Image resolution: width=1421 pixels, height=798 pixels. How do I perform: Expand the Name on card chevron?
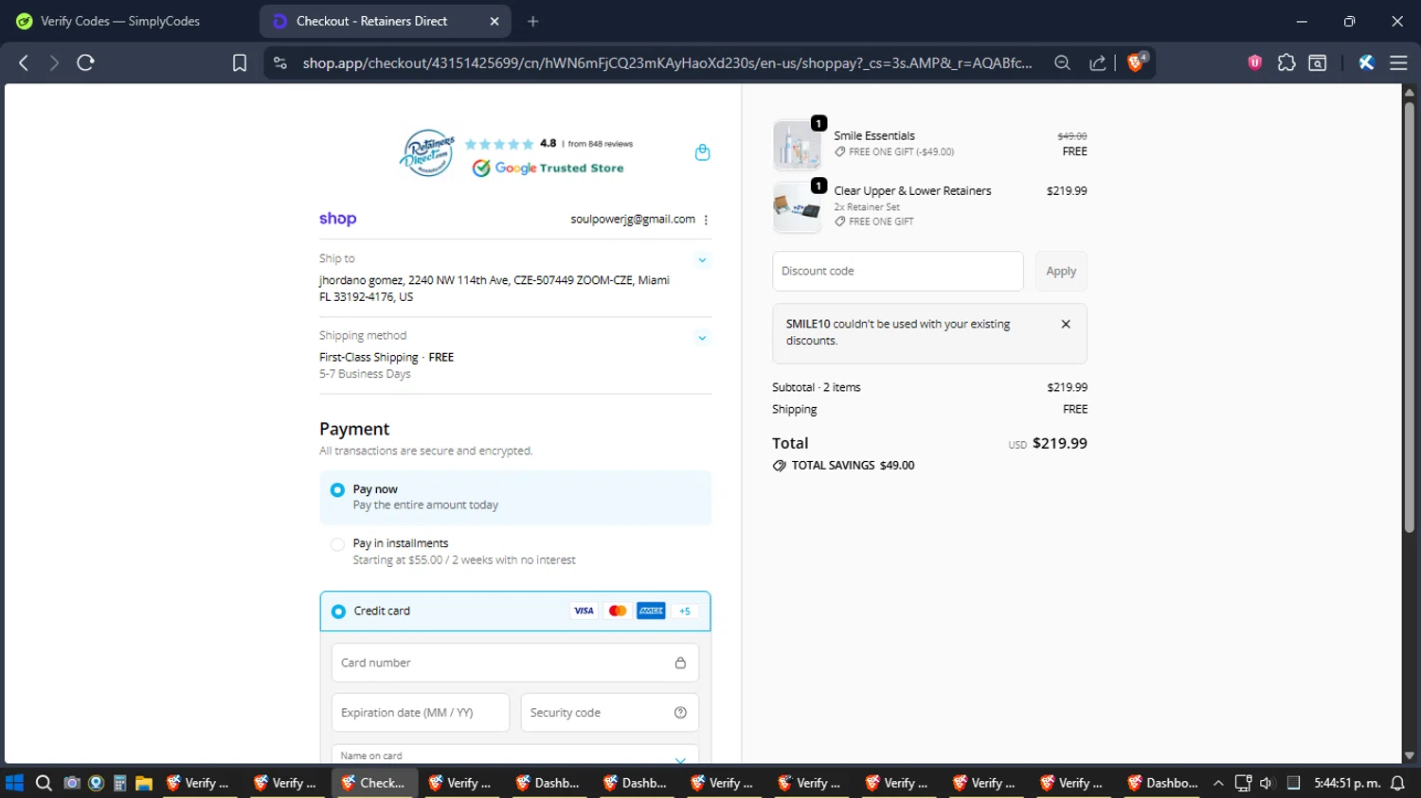[680, 759]
